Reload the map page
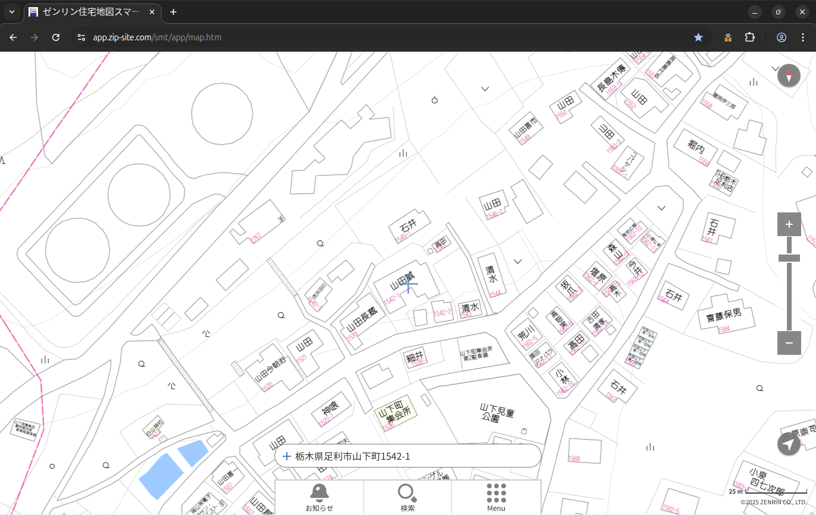816x515 pixels. coord(56,37)
